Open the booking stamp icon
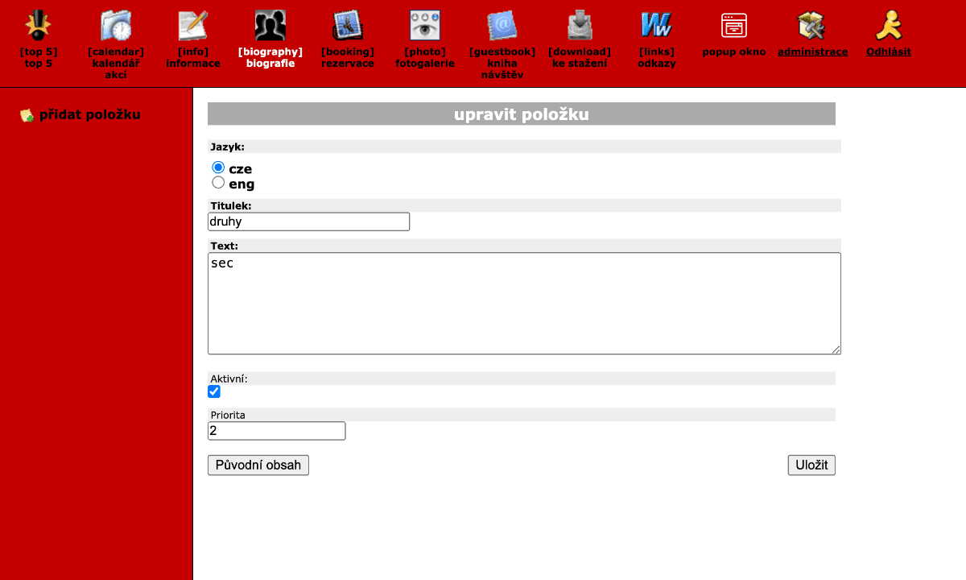 [348, 26]
